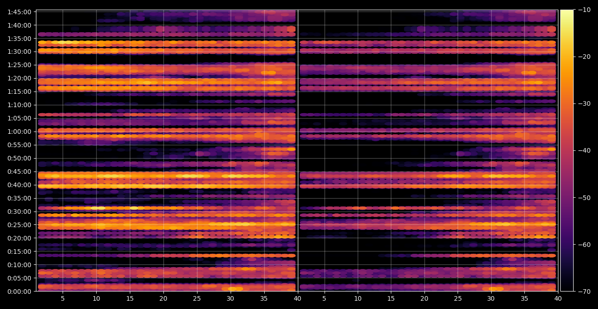The image size is (598, 309).
Task: Click the −50 colorbar tick label
Action: click(x=585, y=197)
